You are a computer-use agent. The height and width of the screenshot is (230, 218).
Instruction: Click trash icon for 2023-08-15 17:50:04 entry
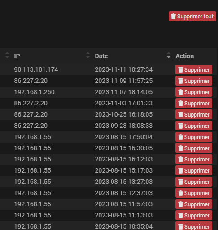tap(180, 137)
